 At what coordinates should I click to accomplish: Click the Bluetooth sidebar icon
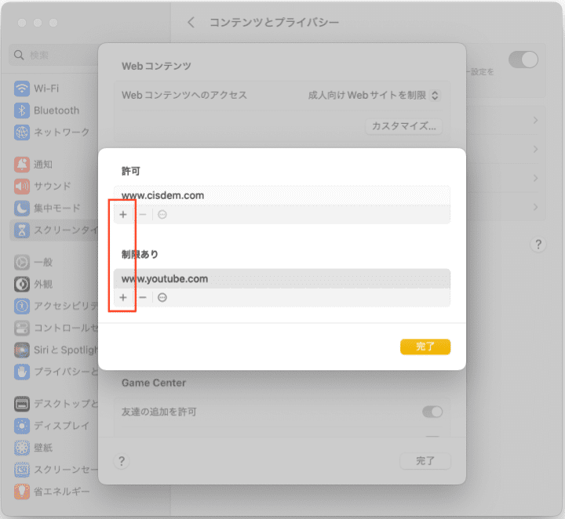[x=22, y=111]
